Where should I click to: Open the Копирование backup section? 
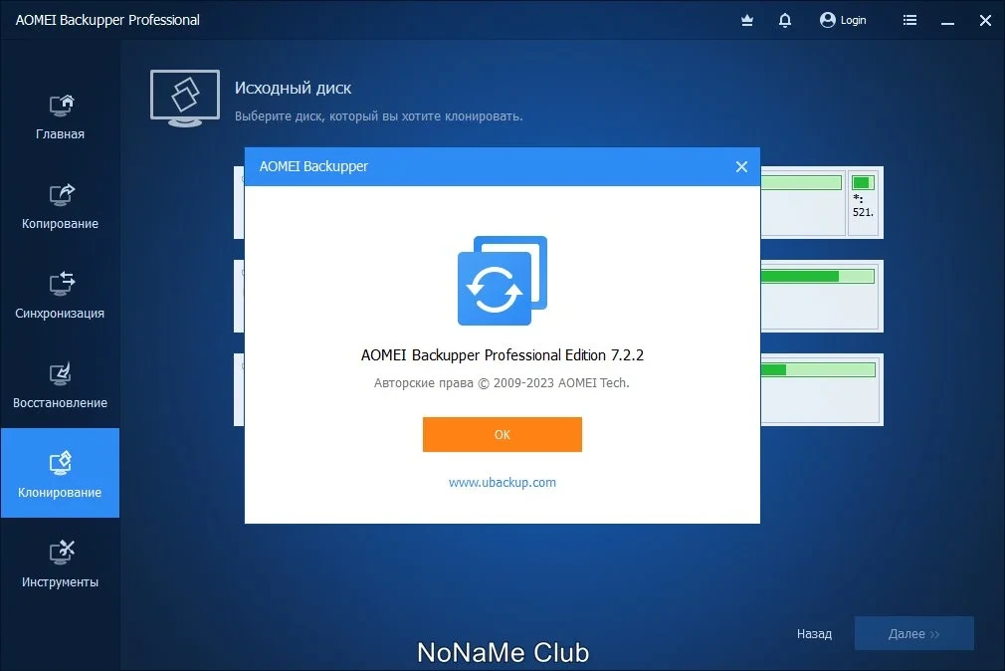click(x=61, y=207)
